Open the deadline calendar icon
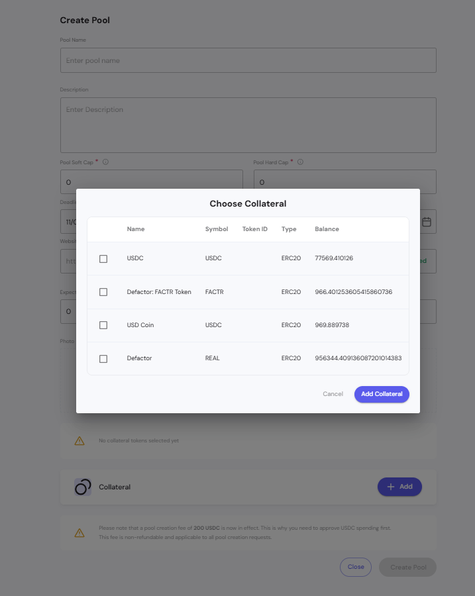This screenshot has height=596, width=475. point(427,222)
